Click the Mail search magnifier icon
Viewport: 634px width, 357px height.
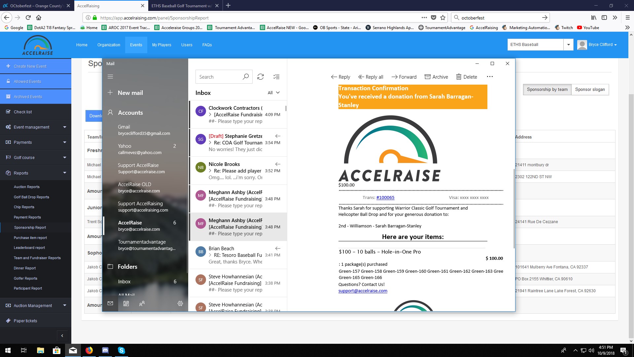coord(246,77)
